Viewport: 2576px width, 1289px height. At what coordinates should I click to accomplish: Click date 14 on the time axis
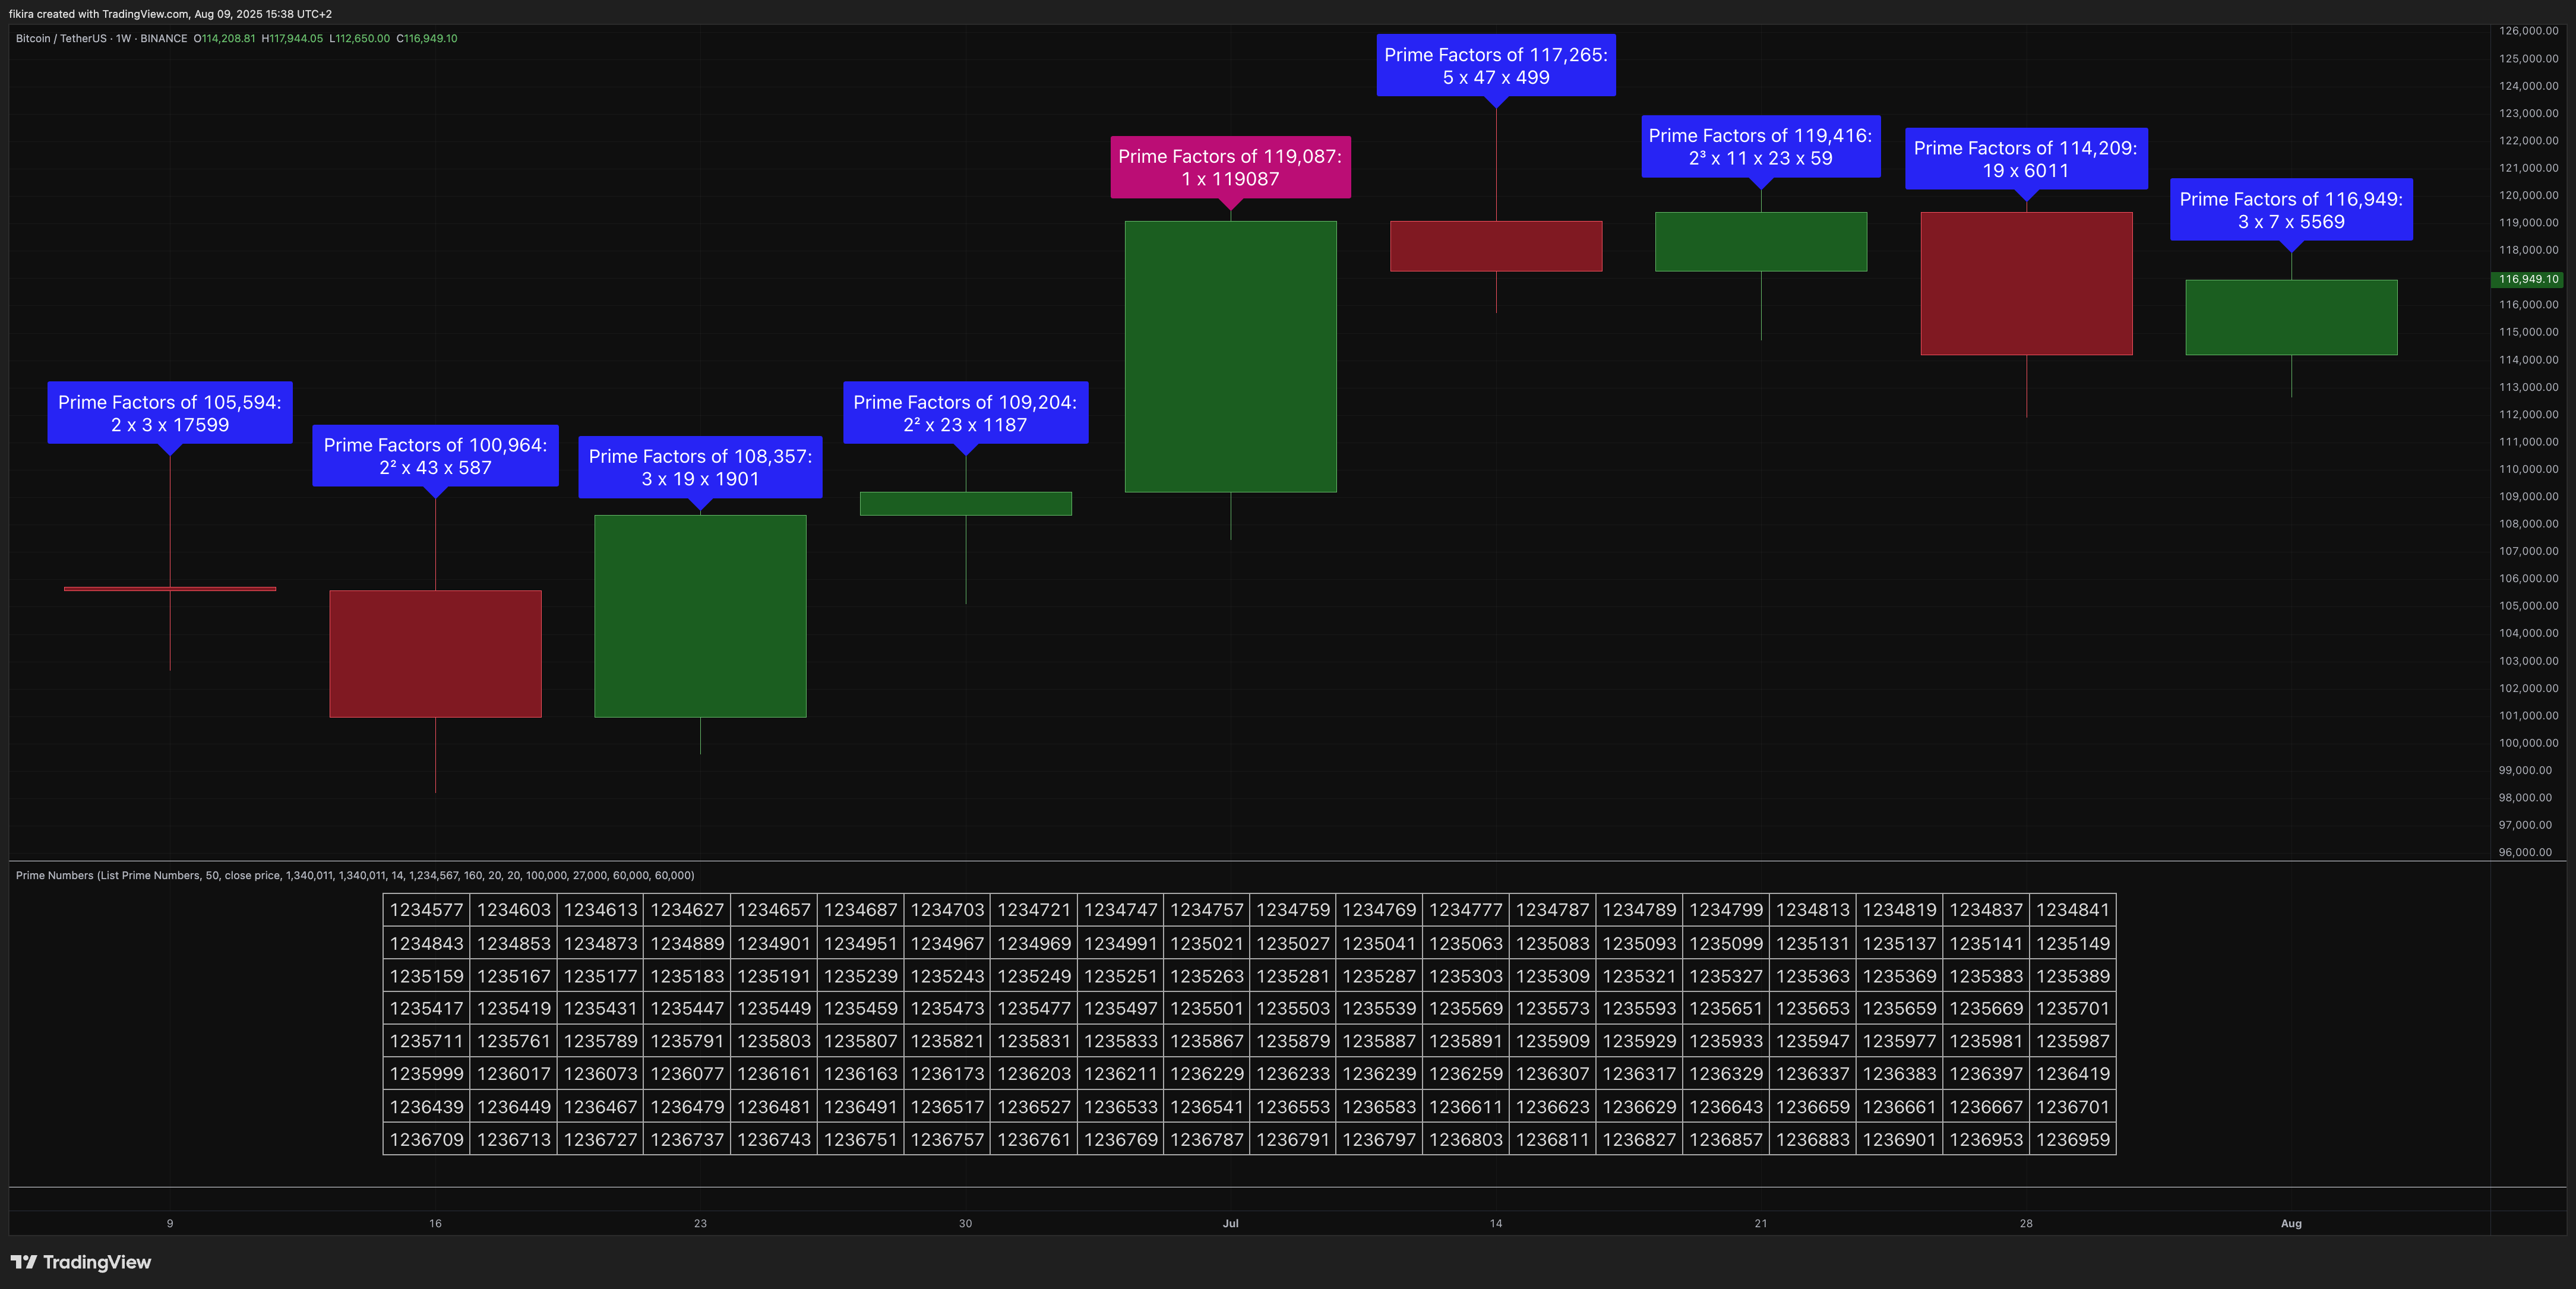click(1496, 1223)
